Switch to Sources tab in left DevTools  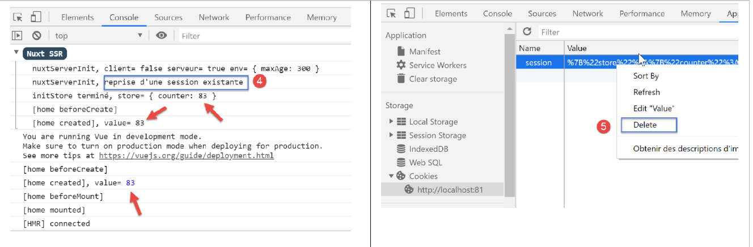click(x=168, y=18)
